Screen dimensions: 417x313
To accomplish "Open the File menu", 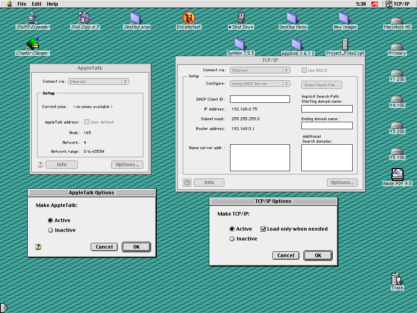I will 22,4.
